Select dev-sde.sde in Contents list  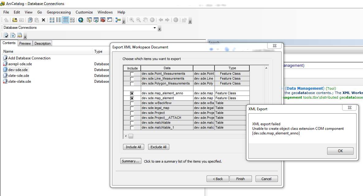tap(18, 70)
